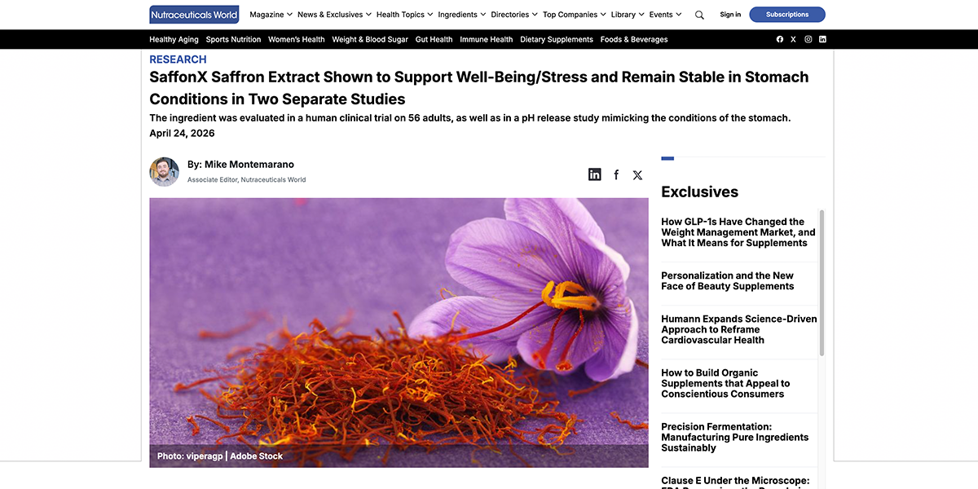Click the Exclusives list scrollbar
978x489 pixels.
pos(822,283)
